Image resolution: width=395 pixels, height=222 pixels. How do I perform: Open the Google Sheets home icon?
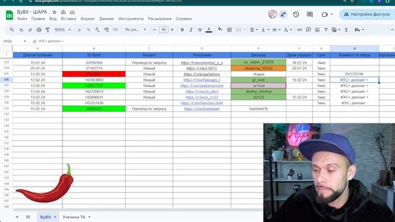[9, 15]
